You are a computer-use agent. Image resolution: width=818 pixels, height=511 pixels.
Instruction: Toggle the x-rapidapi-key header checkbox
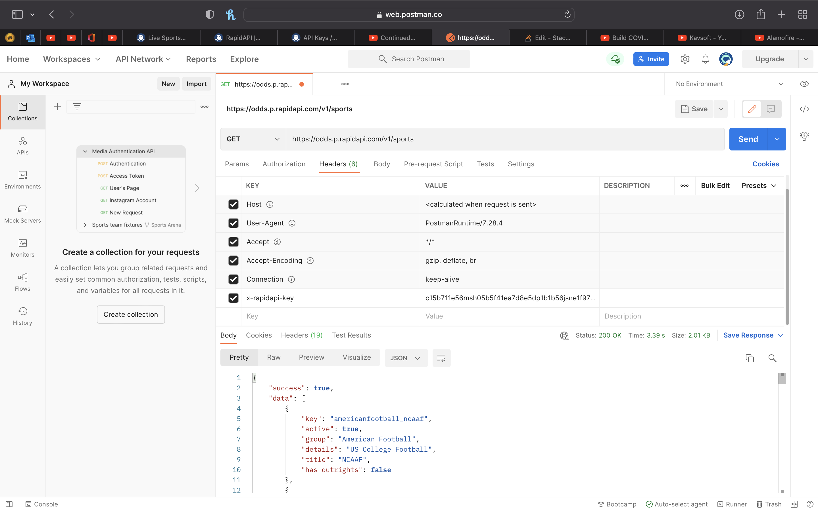233,298
